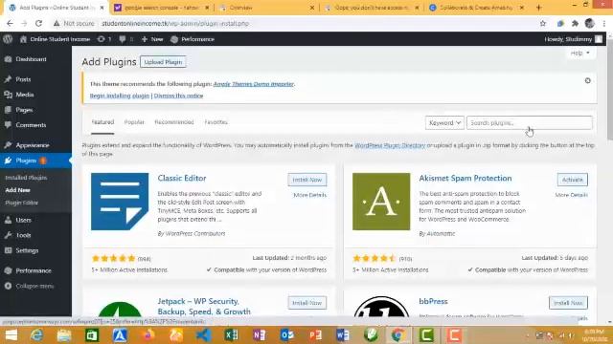Screen dimensions: 613x344
Task: Open PowerPoint from the taskbar
Action: pos(315,335)
